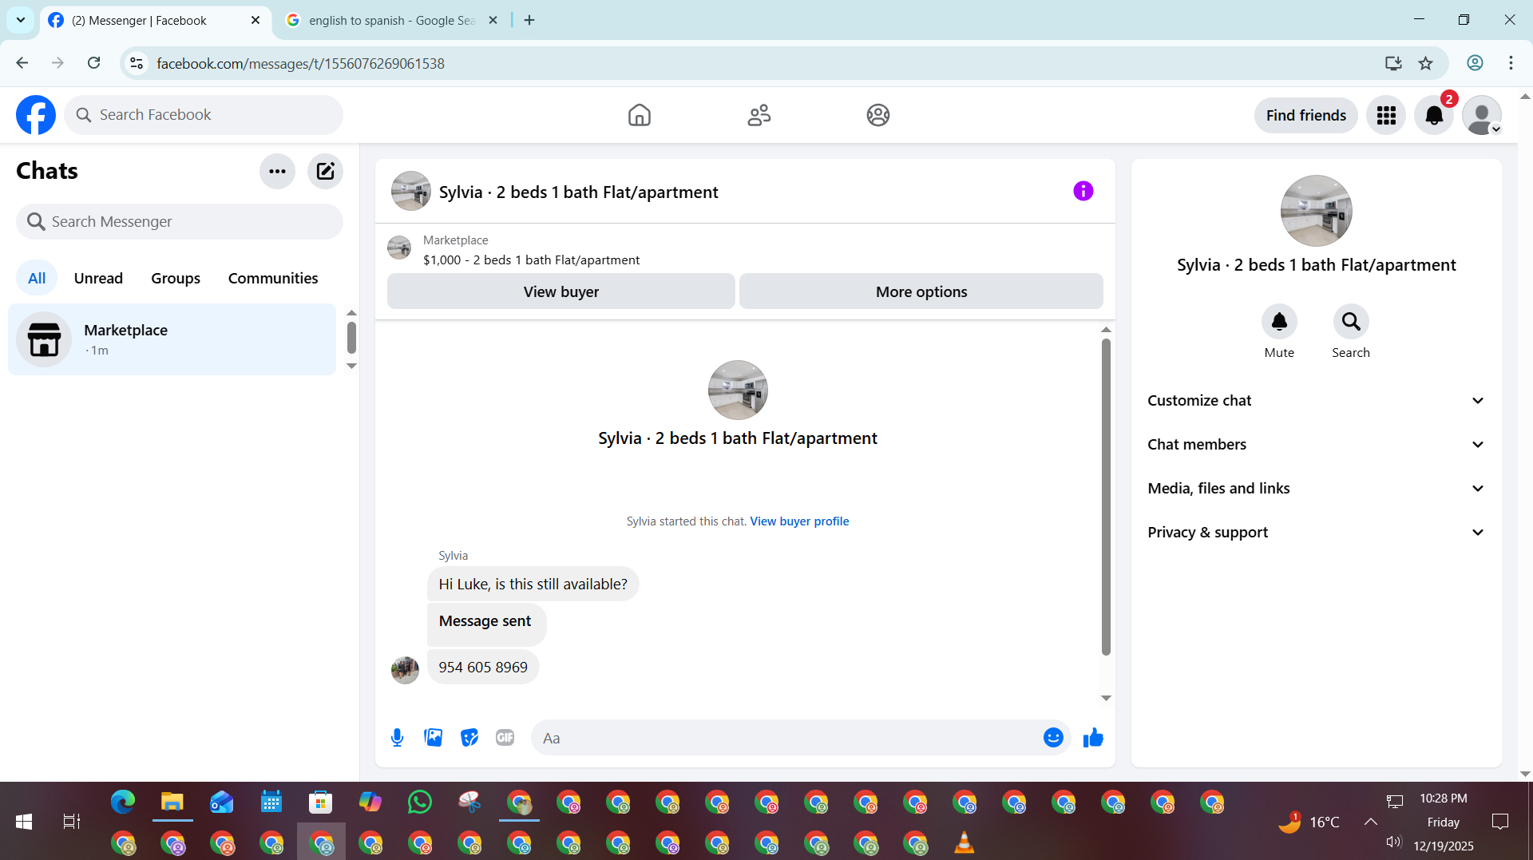Viewport: 1533px width, 860px height.
Task: Attach a file using the photo icon
Action: click(x=434, y=738)
